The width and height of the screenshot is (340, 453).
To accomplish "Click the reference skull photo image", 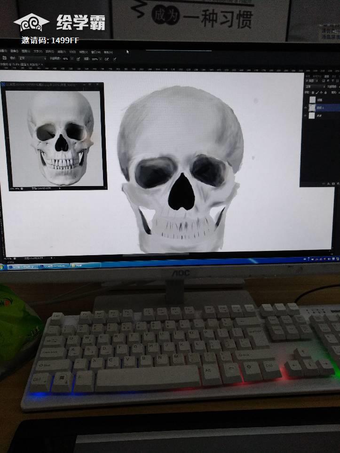I will [x=55, y=138].
